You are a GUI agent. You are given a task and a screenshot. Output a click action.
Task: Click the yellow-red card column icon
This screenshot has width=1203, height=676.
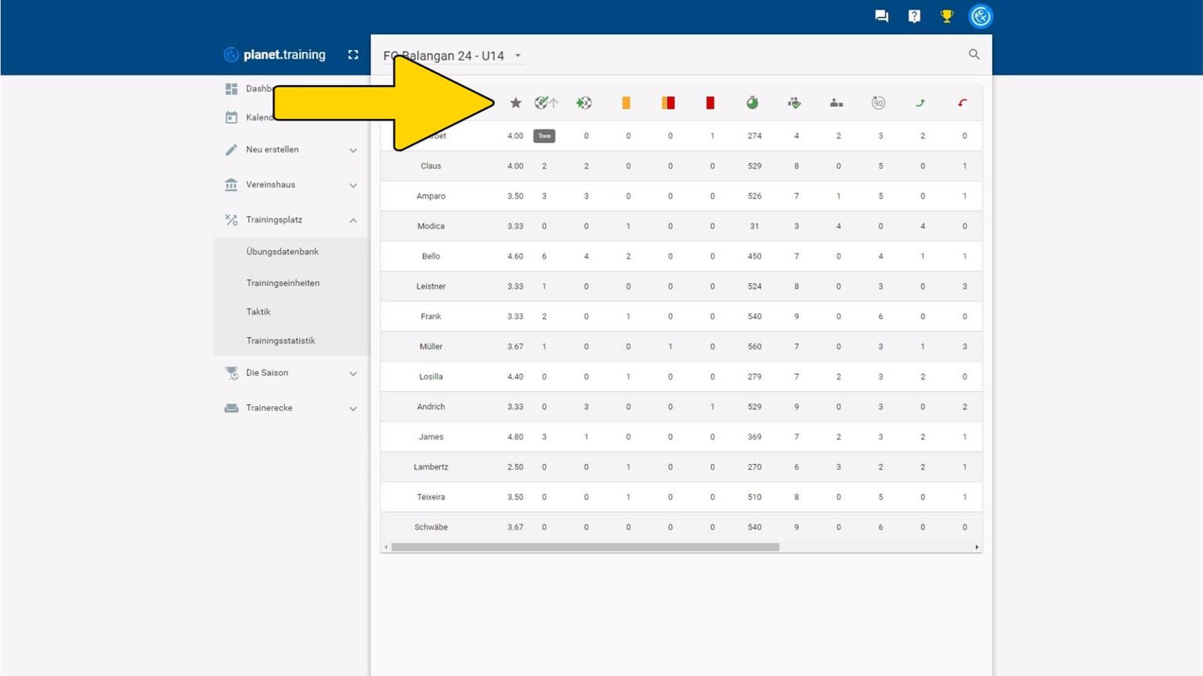point(668,102)
